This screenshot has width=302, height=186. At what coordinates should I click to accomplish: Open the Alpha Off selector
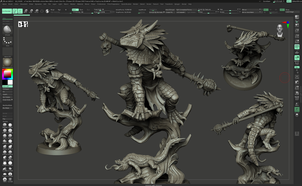[7, 52]
